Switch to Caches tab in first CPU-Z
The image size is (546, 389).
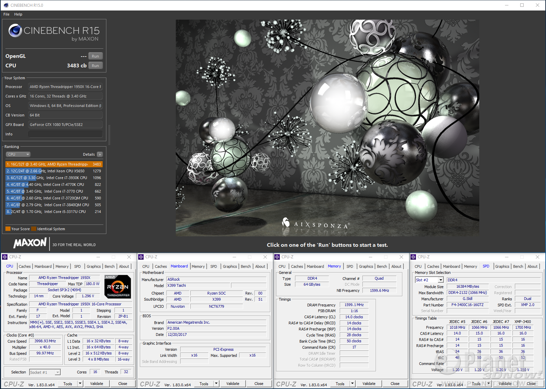click(x=25, y=266)
